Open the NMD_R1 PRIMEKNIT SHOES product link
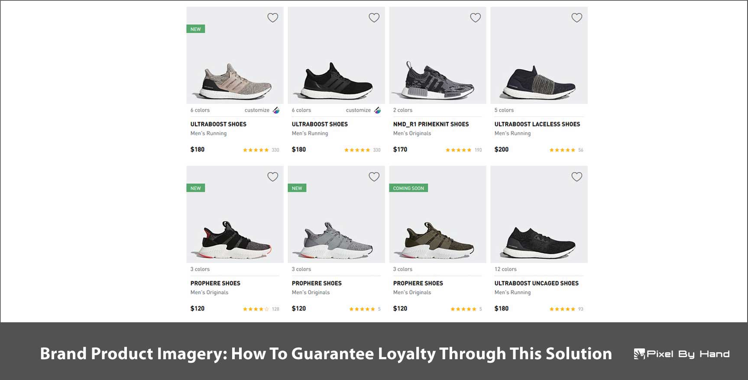Viewport: 748px width, 380px height. pos(431,124)
